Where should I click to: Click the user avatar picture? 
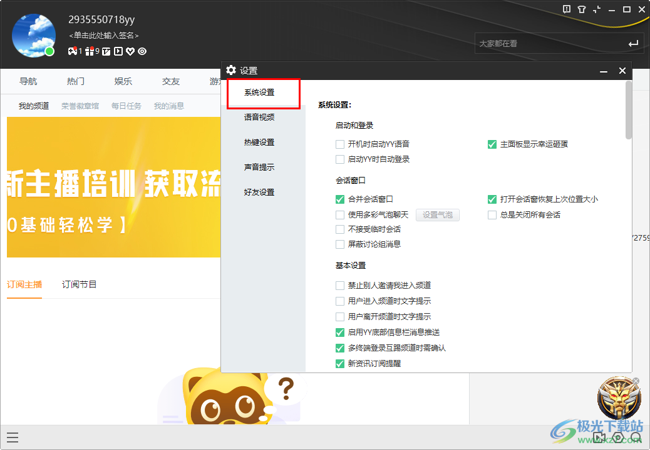(34, 35)
